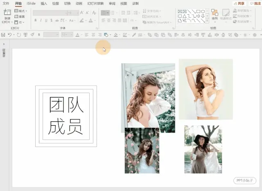Open the Text Direction (文字方向) dropdown
Image resolution: width=262 pixels, height=191 pixels.
click(152, 11)
